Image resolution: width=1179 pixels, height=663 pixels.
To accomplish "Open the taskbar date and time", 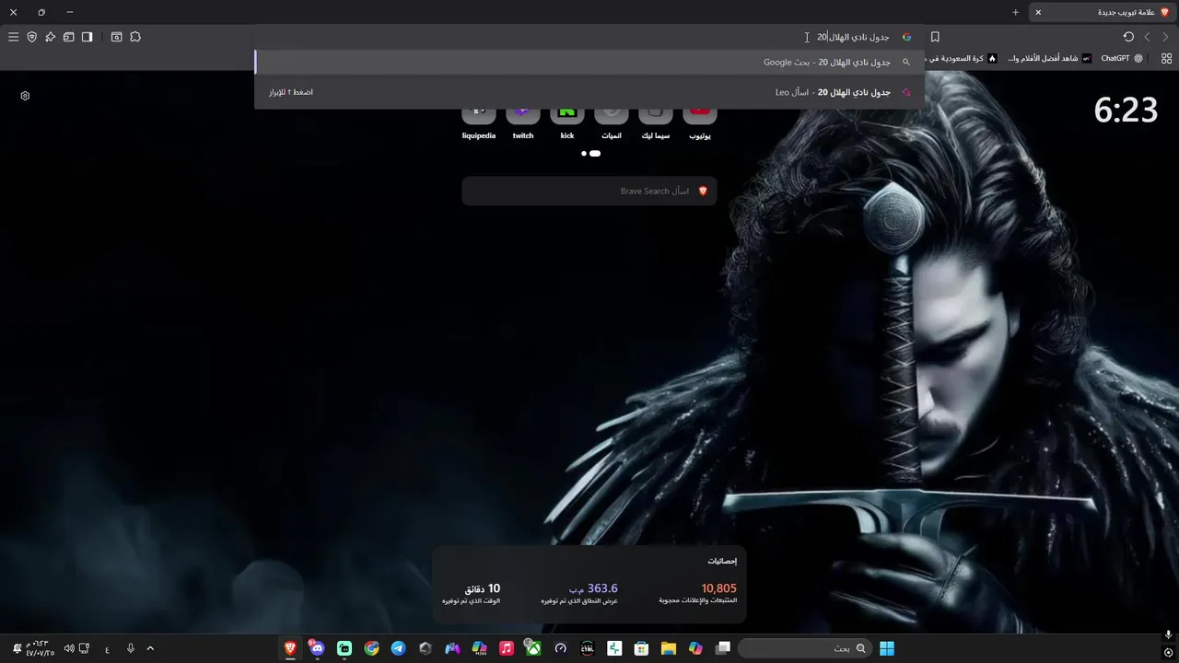I will coord(40,648).
